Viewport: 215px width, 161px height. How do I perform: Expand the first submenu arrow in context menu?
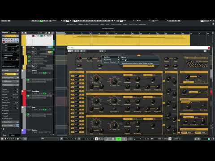point(119,57)
